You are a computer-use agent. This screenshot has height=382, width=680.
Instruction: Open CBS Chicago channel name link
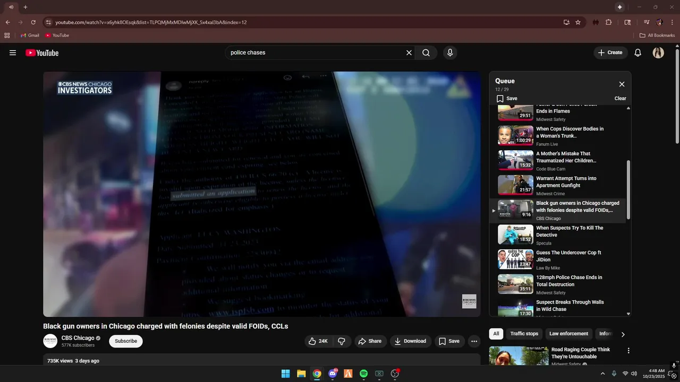pos(78,338)
